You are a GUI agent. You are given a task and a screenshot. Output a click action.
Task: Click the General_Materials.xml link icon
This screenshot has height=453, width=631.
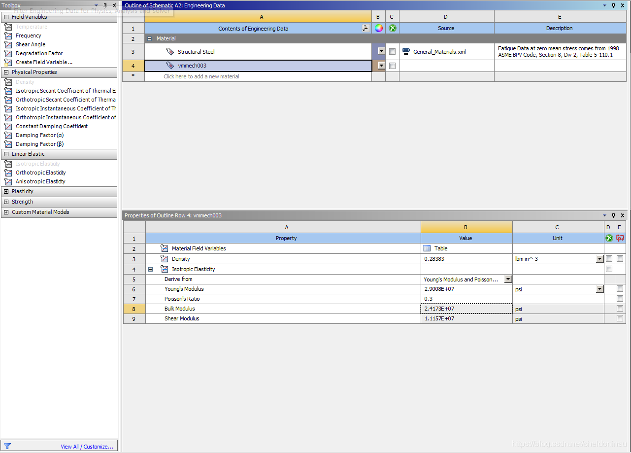[406, 51]
